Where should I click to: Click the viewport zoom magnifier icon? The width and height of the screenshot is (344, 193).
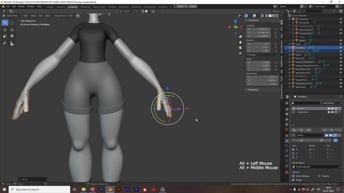pos(240,37)
